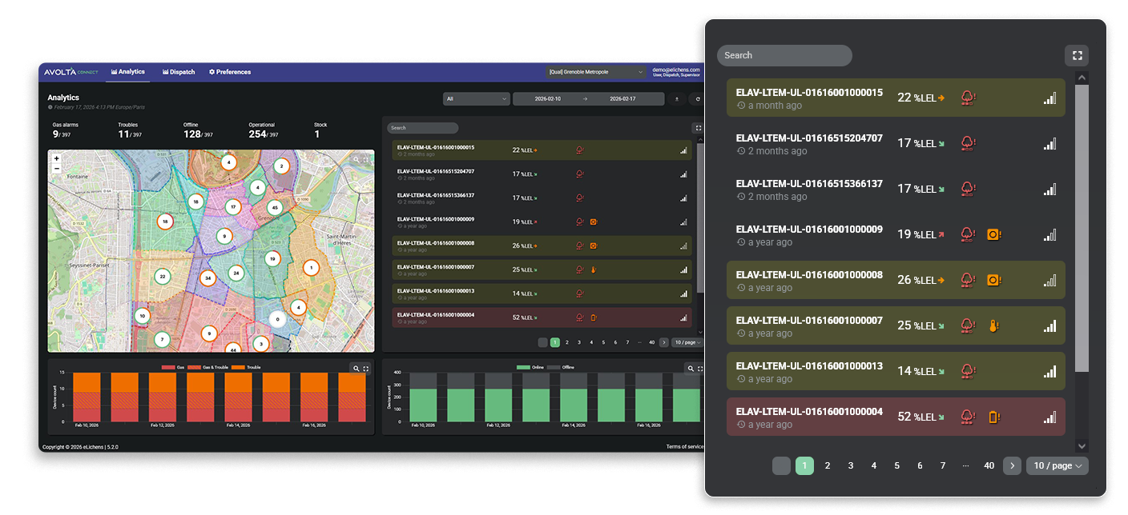Open the Preferences tab
This screenshot has height=515, width=1128.
pos(230,72)
